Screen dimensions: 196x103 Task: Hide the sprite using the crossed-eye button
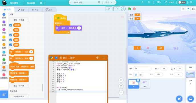(140, 75)
